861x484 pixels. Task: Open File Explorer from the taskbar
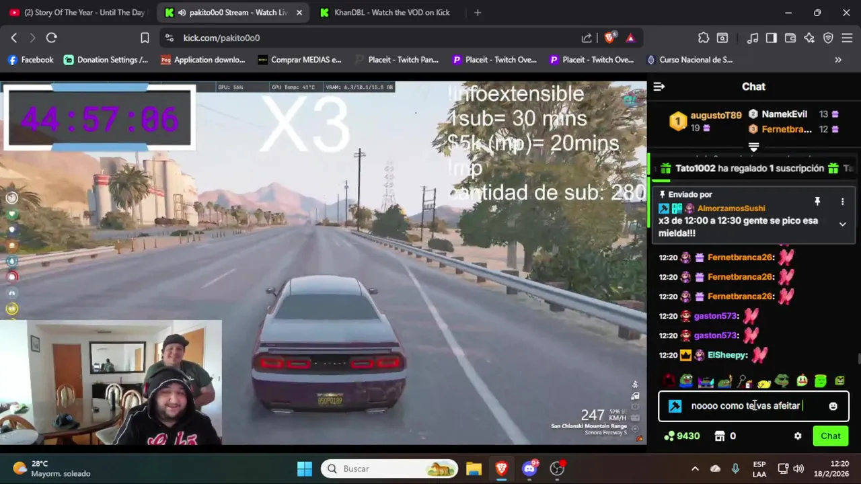(474, 469)
